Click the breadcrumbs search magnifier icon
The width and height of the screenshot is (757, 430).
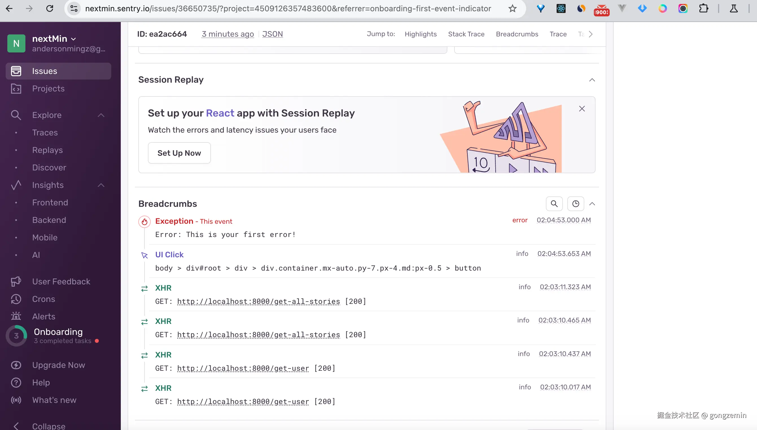coord(554,204)
